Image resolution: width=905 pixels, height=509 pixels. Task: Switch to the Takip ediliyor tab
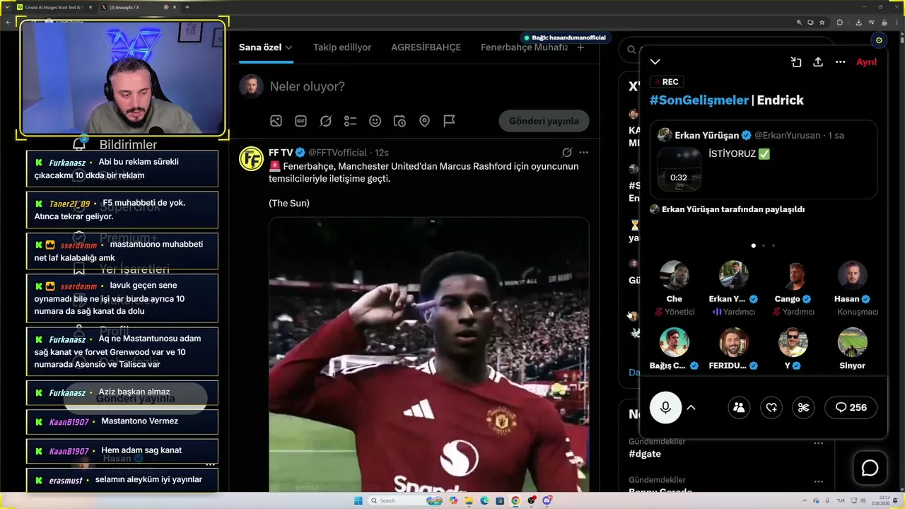pos(342,47)
